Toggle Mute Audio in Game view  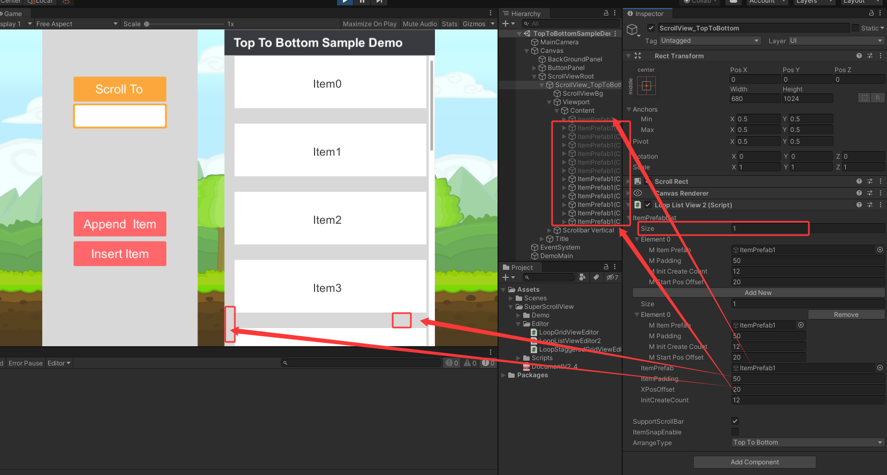[x=420, y=24]
